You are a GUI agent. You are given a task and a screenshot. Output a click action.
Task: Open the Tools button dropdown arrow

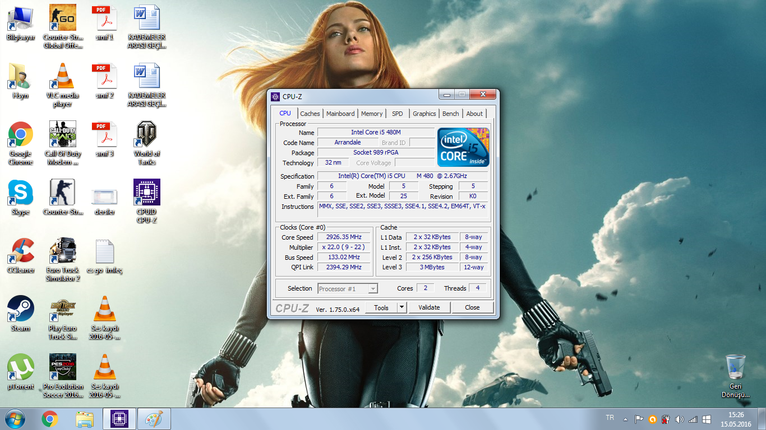click(402, 307)
